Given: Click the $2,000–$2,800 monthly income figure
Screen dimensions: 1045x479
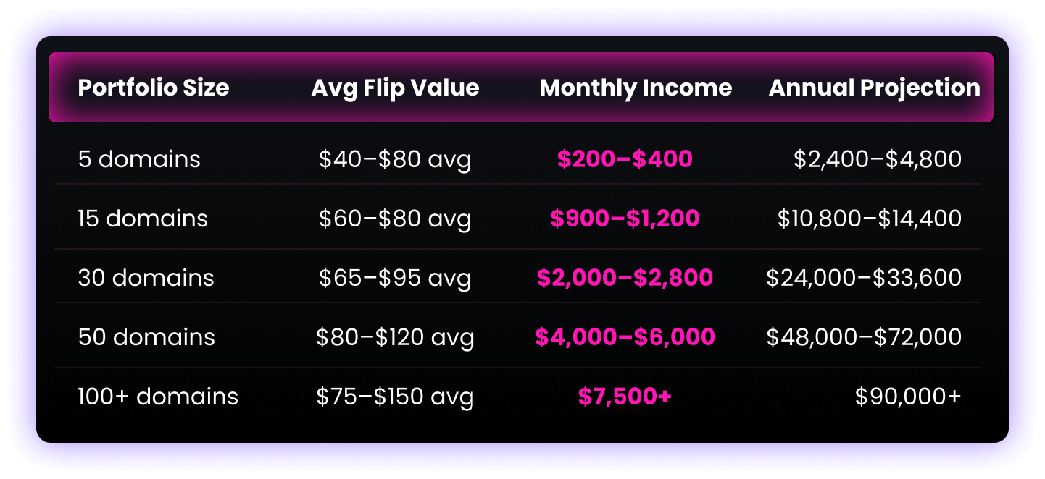Looking at the screenshot, I should [625, 278].
